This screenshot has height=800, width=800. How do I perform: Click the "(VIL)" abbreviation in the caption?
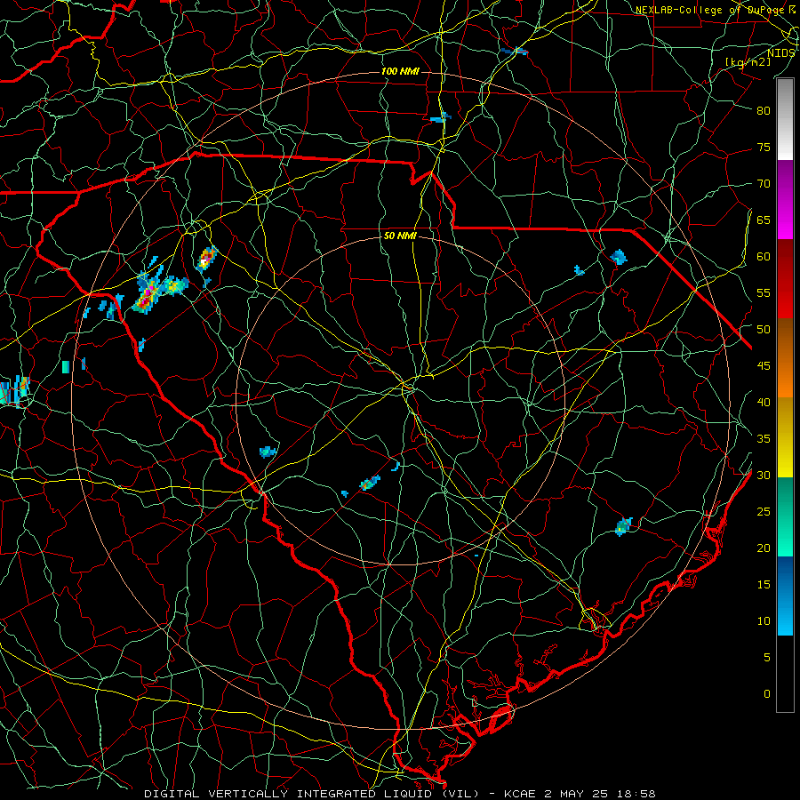click(461, 794)
